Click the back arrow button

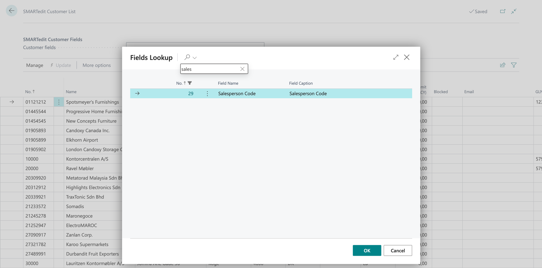(12, 11)
